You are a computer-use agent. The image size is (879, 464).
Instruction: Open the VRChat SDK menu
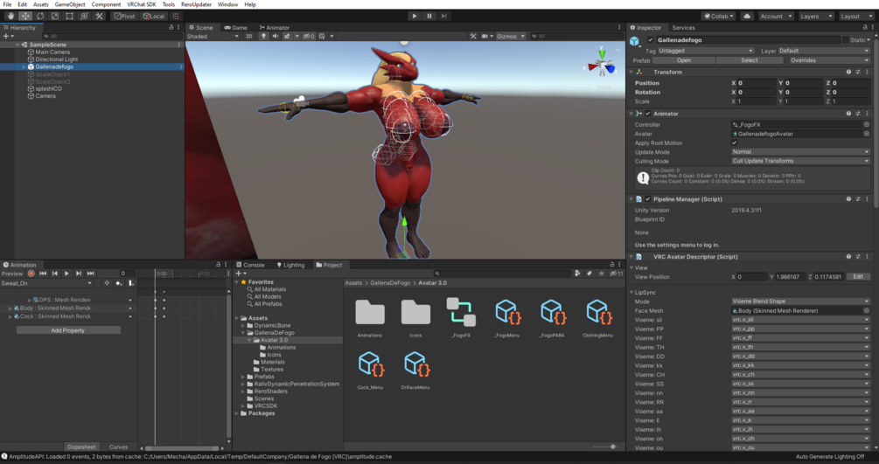click(142, 4)
